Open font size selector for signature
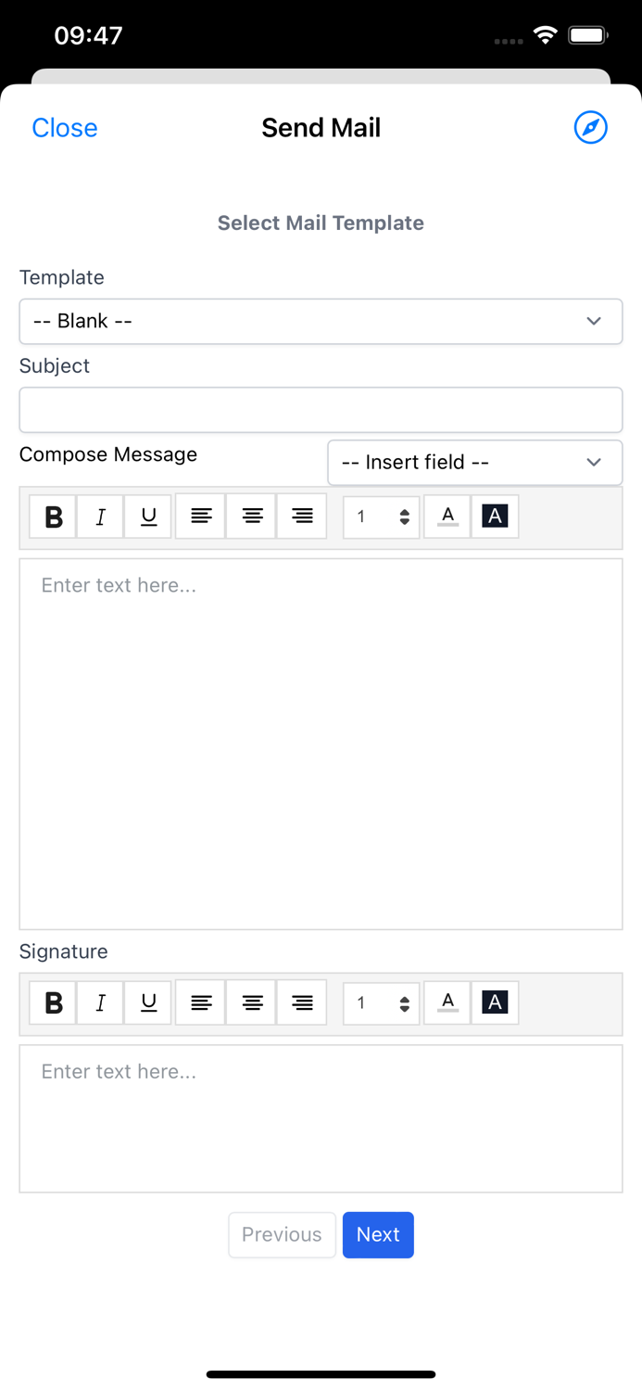 (381, 1002)
